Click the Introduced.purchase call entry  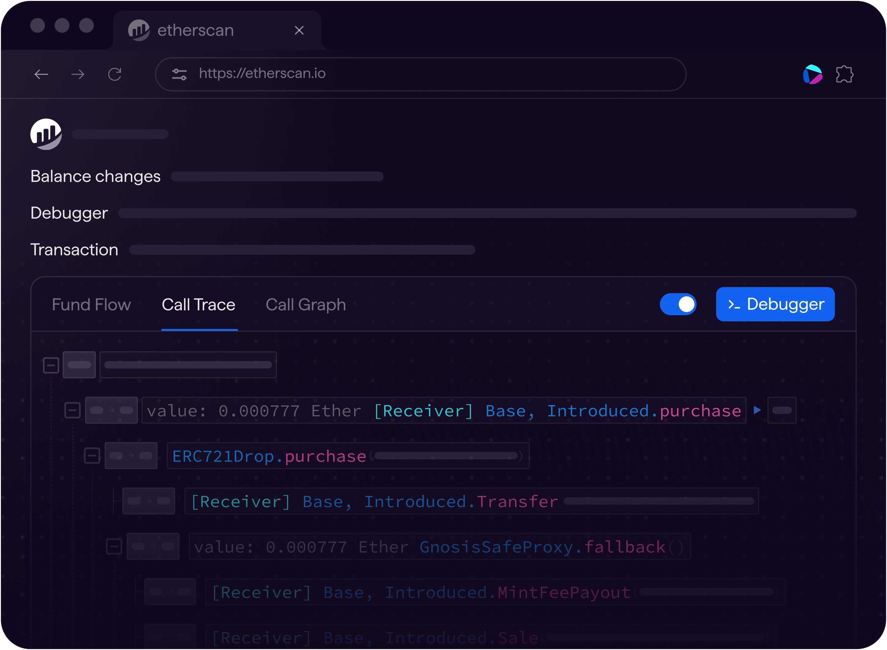(x=444, y=410)
